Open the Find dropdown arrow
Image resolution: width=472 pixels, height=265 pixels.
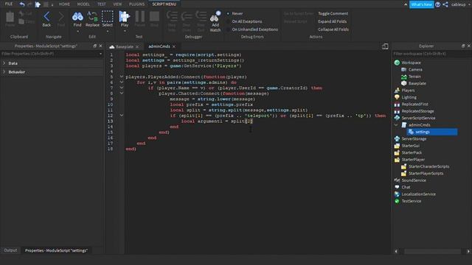coord(77,31)
